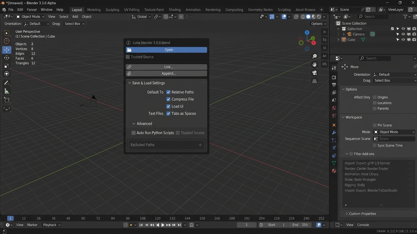Open the World properties tab icon
This screenshot has width=417, height=234.
click(x=334, y=108)
